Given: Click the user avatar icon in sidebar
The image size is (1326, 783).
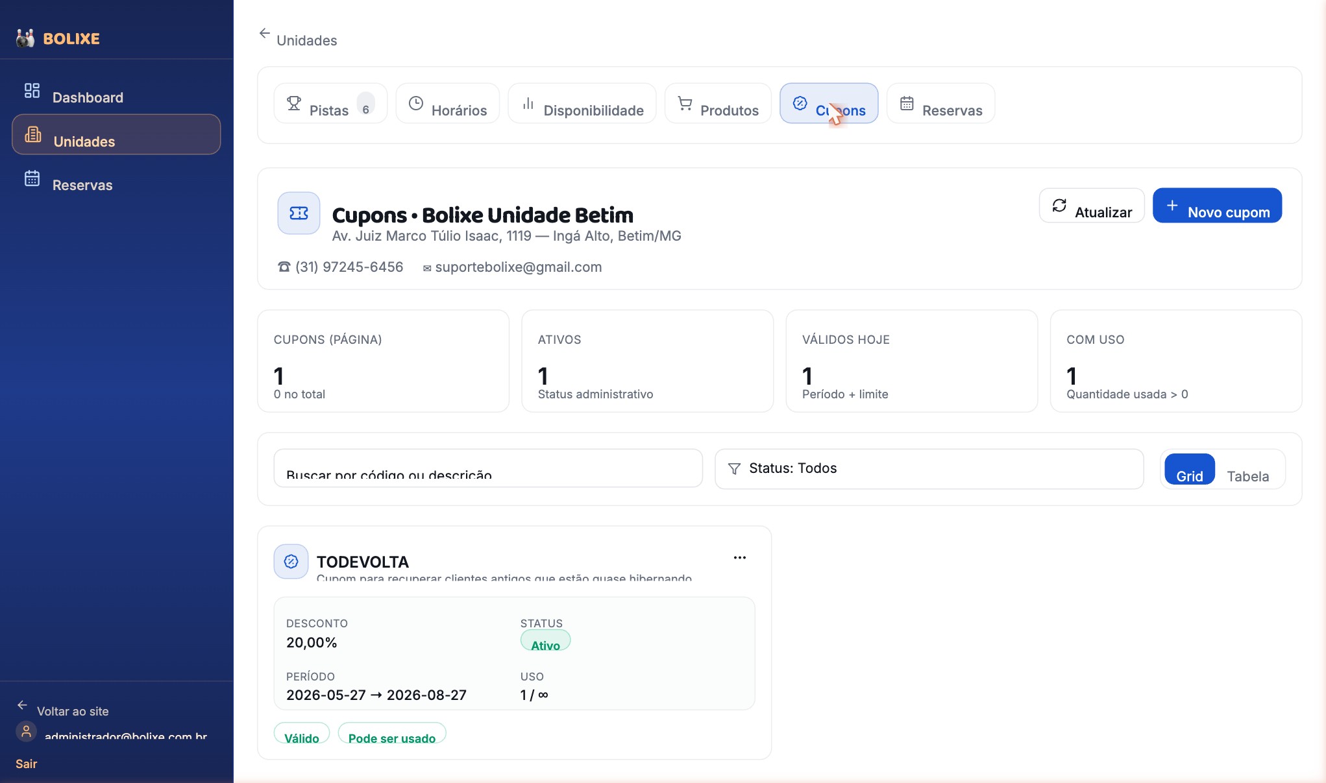Looking at the screenshot, I should click(x=26, y=731).
